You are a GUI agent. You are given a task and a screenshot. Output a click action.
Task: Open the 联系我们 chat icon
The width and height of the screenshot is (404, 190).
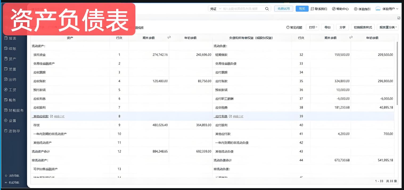click(312, 9)
